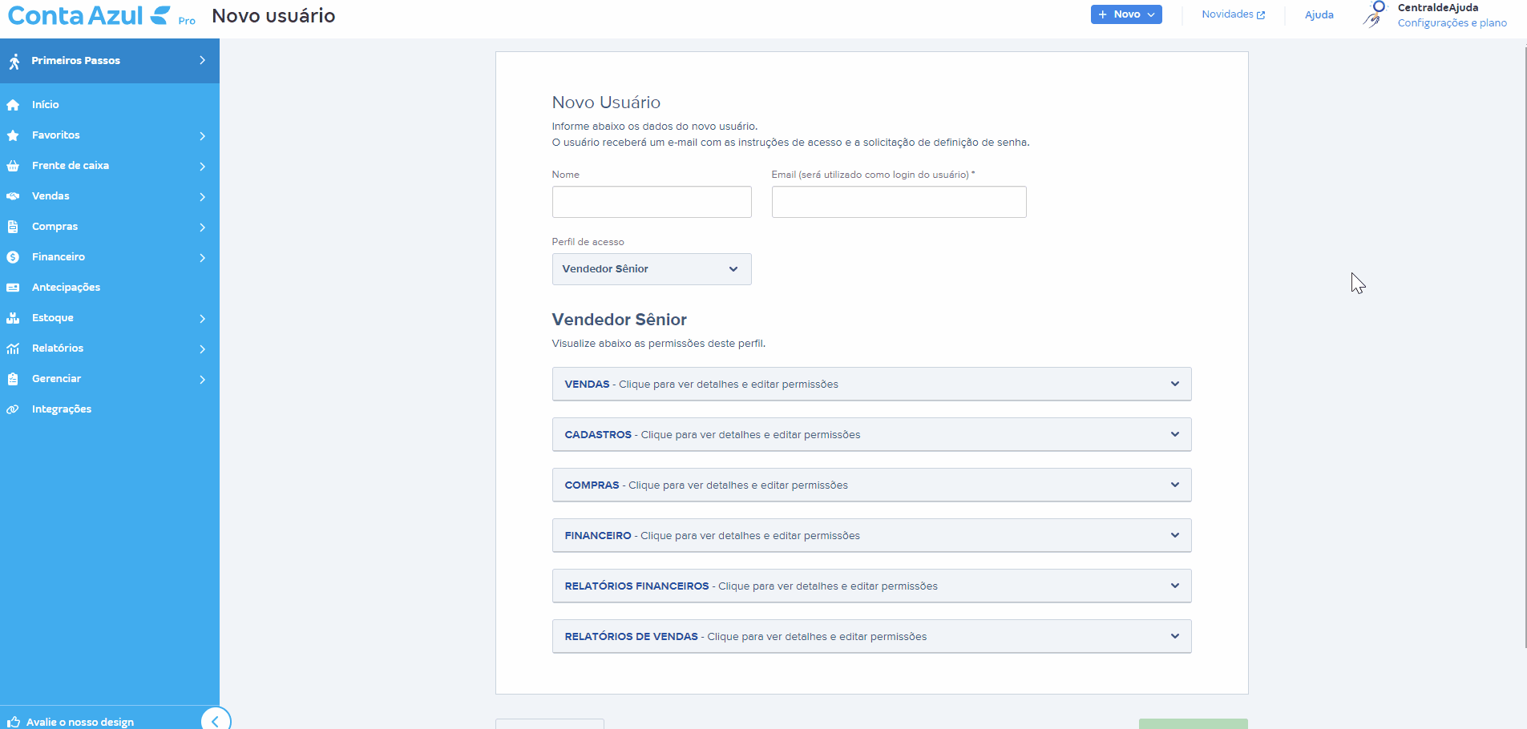Expand the RELATÓRIOS FINANCEIROS permissions section
This screenshot has height=729, width=1527.
tap(871, 586)
